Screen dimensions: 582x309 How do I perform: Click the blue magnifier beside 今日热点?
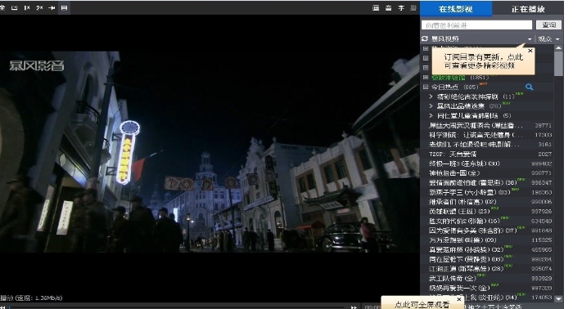tap(530, 87)
